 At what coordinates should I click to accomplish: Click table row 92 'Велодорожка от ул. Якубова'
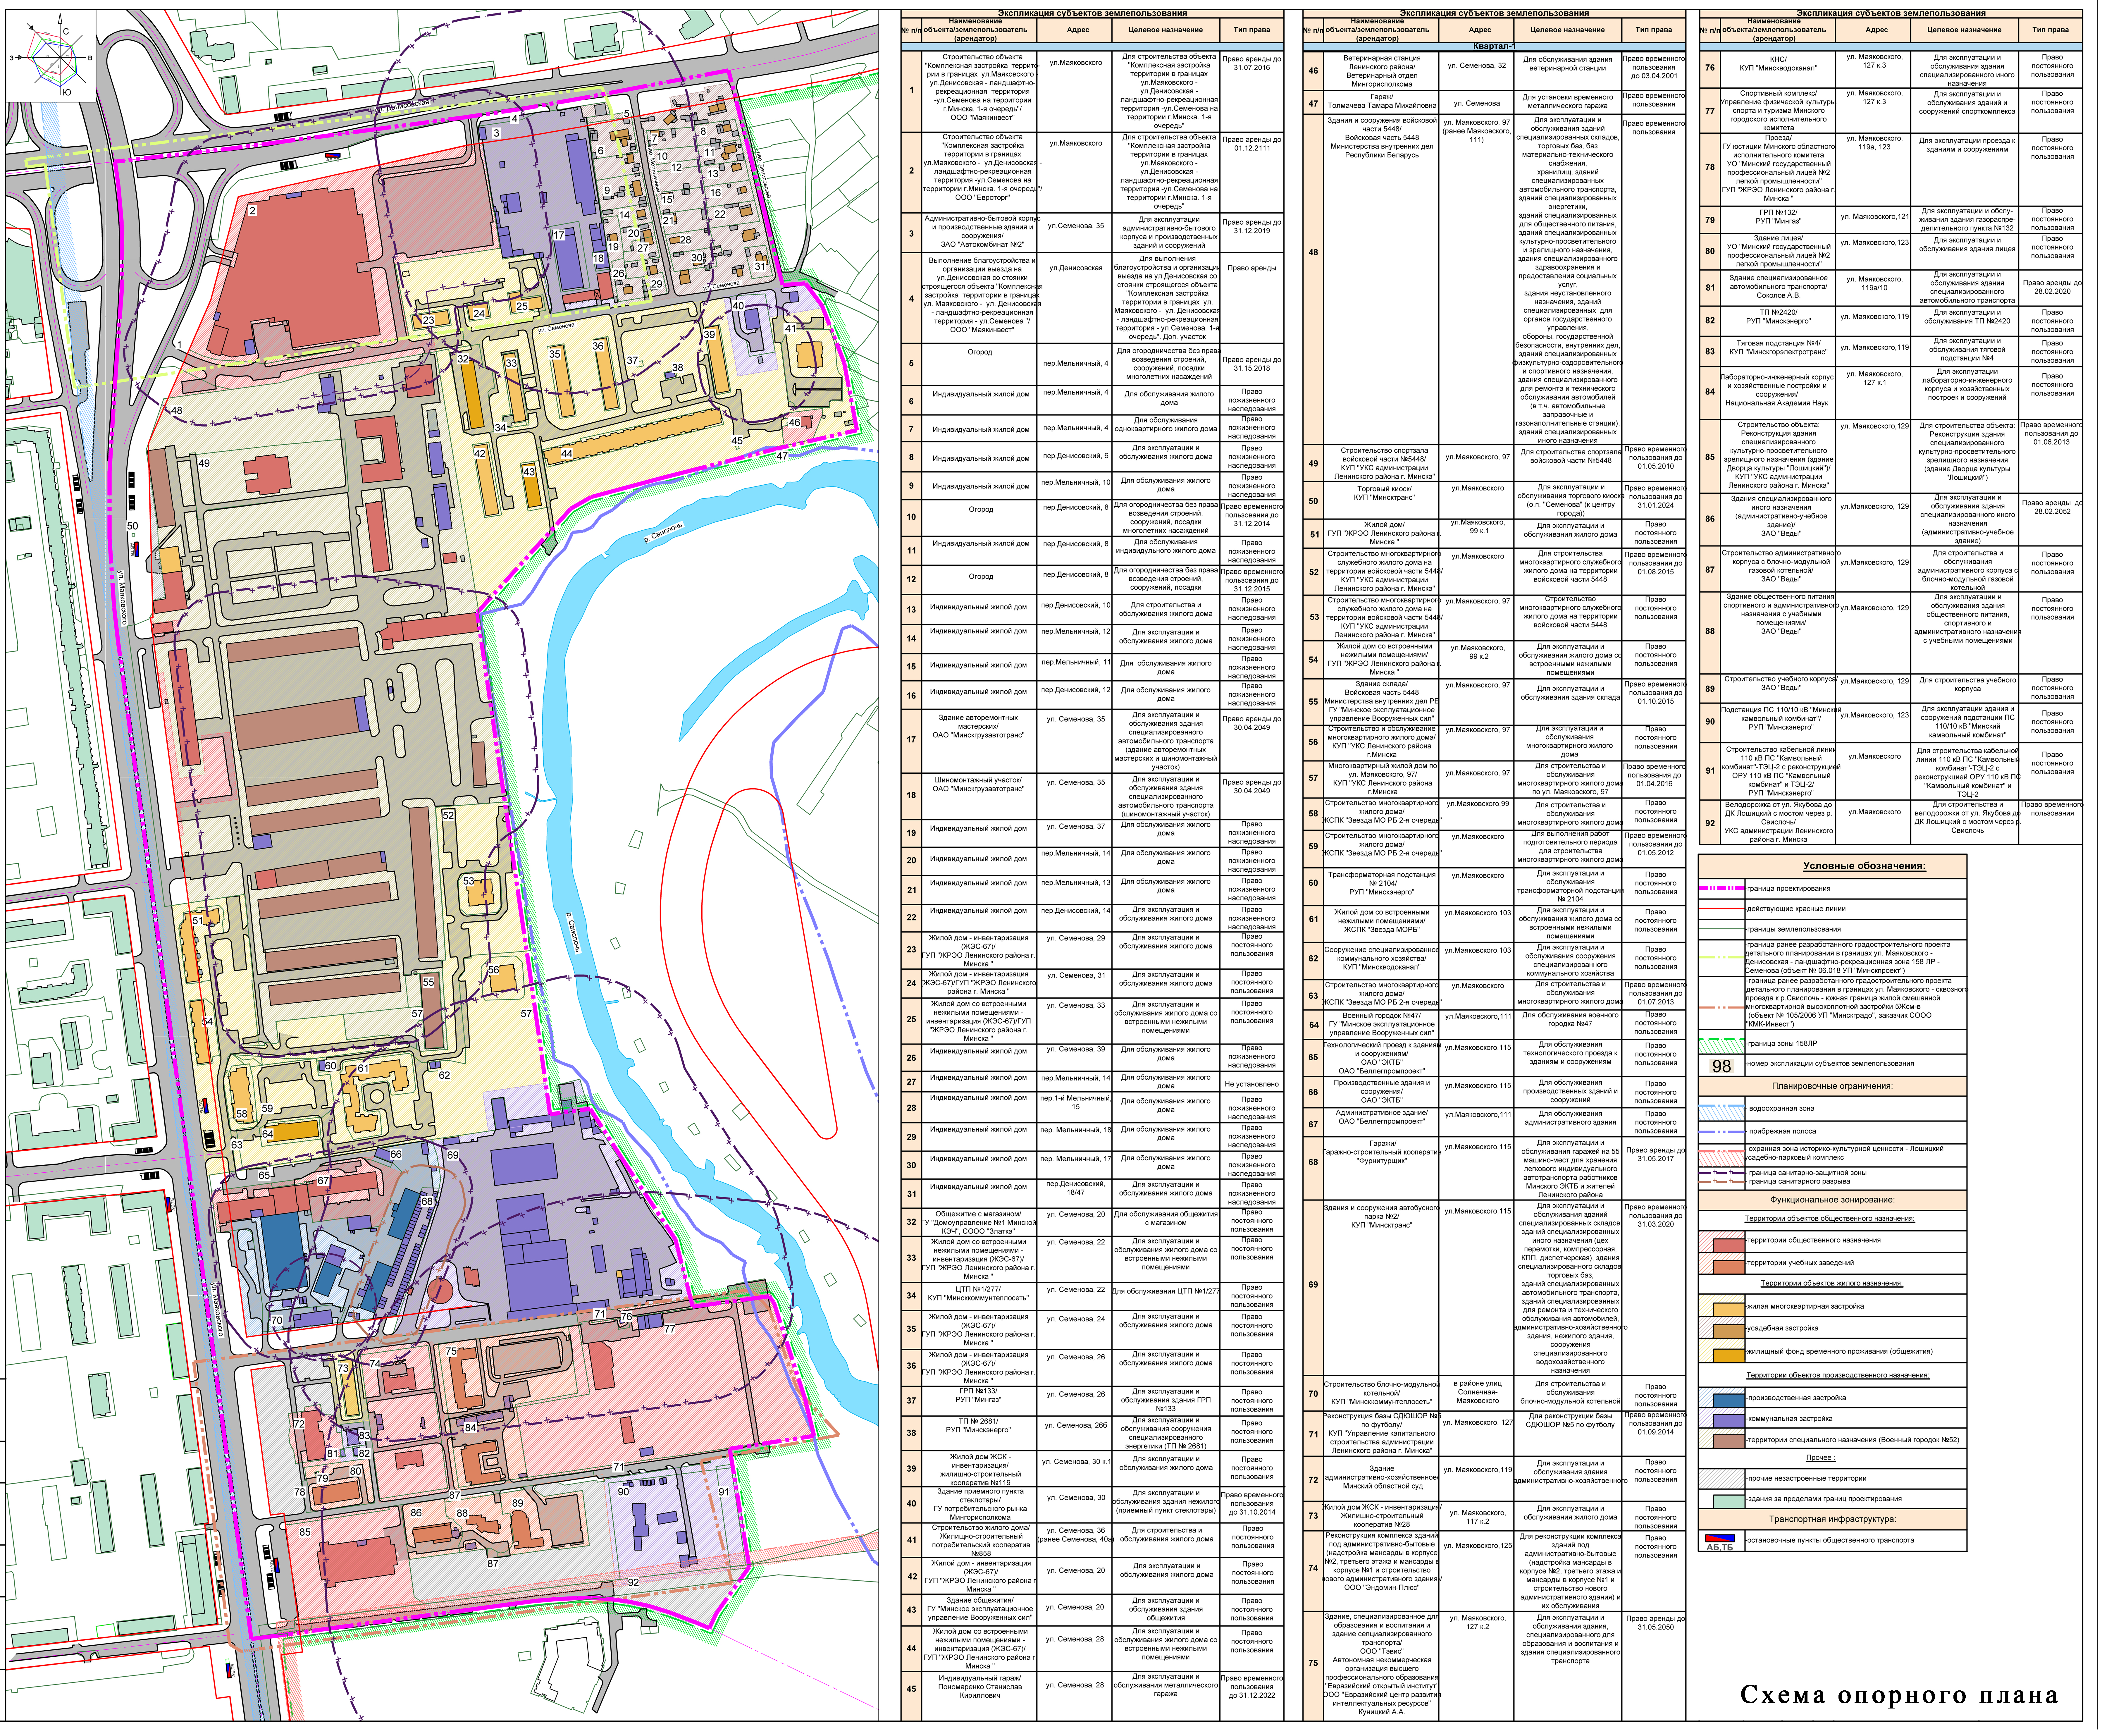[x=1891, y=822]
